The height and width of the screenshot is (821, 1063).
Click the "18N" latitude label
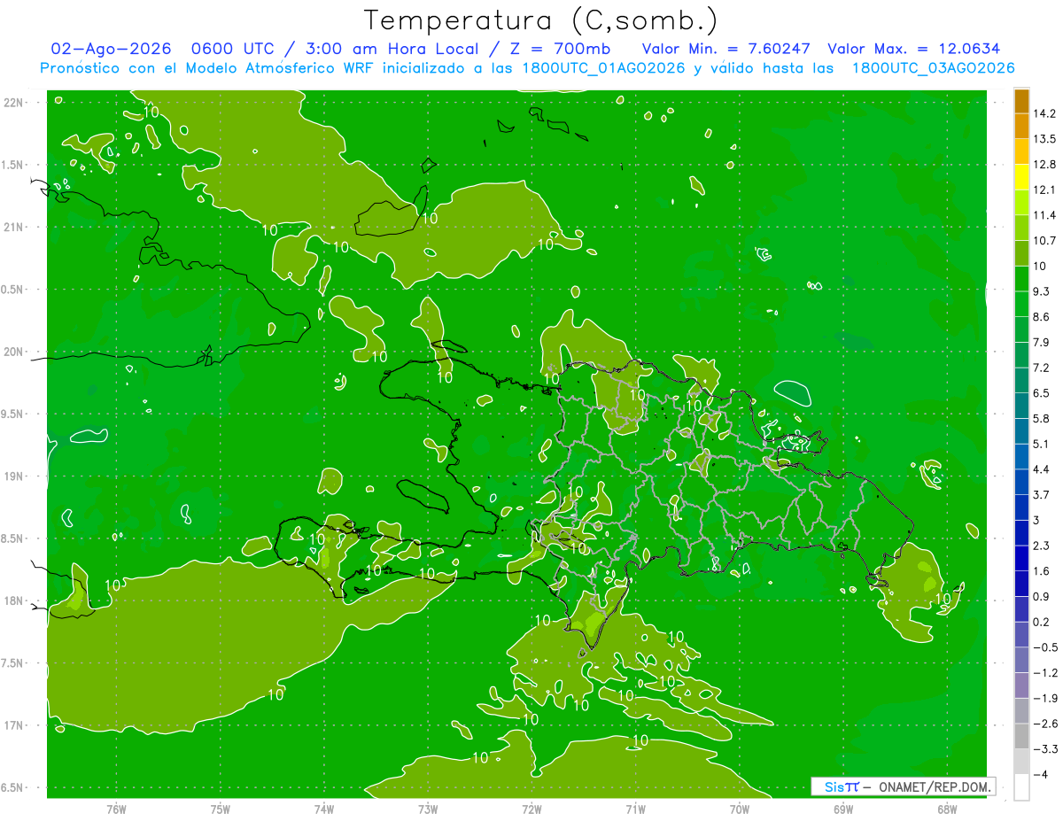pos(12,600)
